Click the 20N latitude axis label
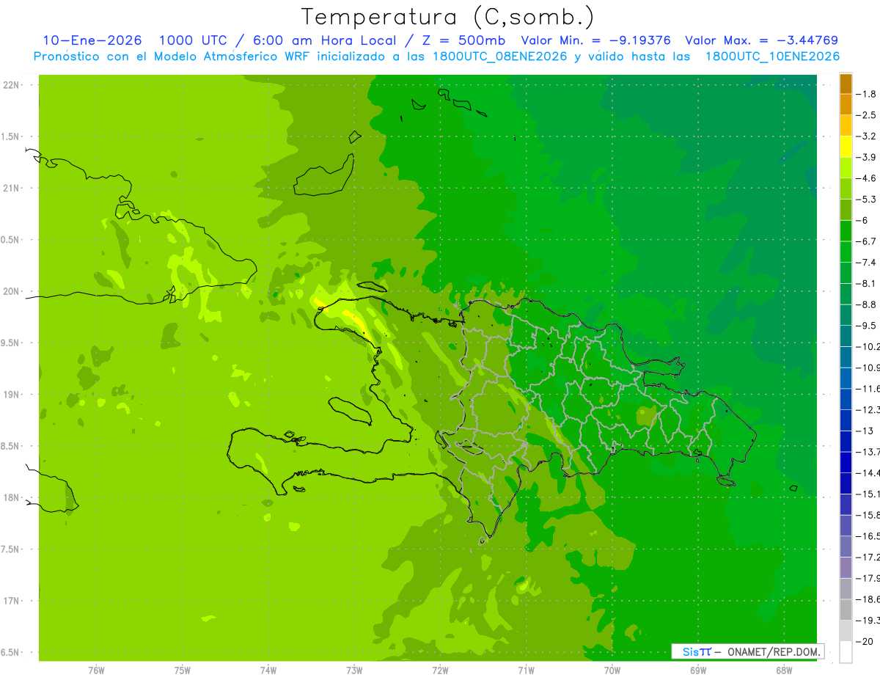This screenshot has width=880, height=680. (11, 292)
